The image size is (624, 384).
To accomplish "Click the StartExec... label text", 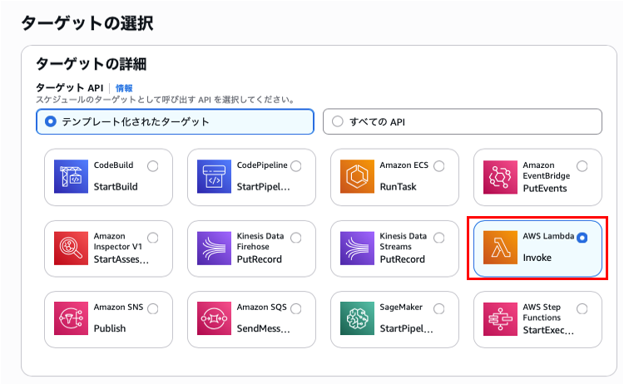I will coord(548,330).
